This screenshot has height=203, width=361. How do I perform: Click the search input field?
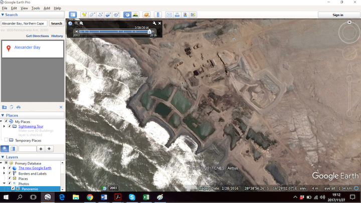(24, 24)
